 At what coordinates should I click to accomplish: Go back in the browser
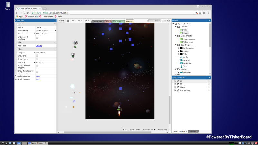pos(17,13)
